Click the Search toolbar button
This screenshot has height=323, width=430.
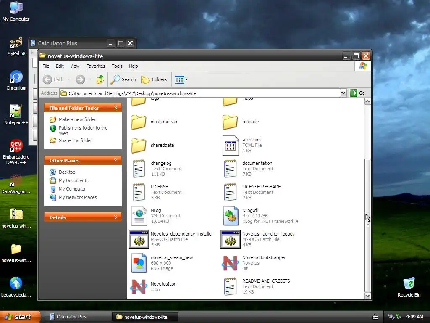[123, 79]
